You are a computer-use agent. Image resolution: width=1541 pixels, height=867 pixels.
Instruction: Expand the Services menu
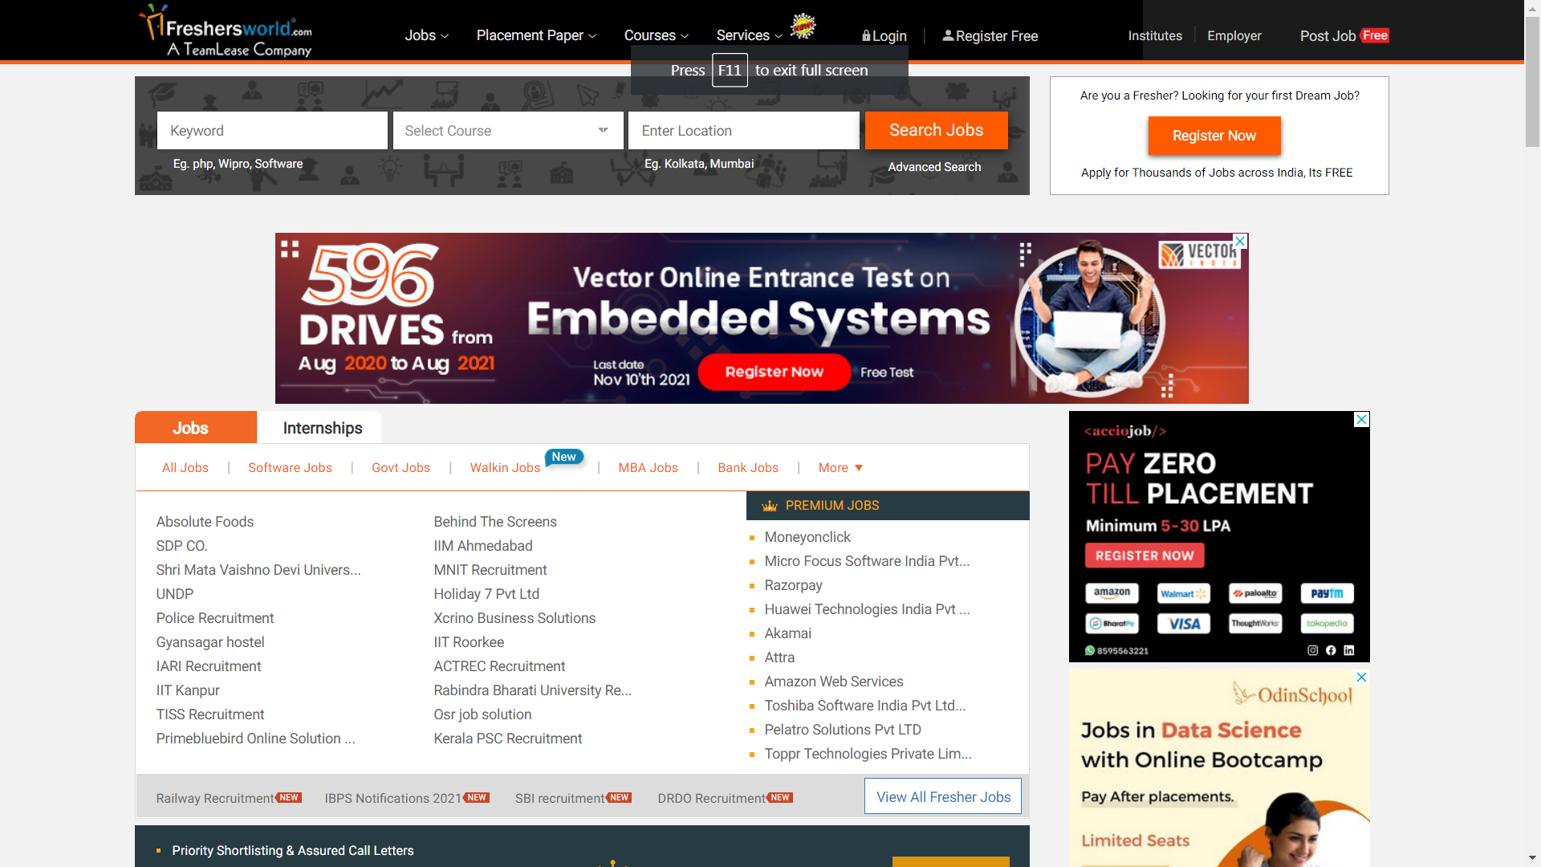750,35
